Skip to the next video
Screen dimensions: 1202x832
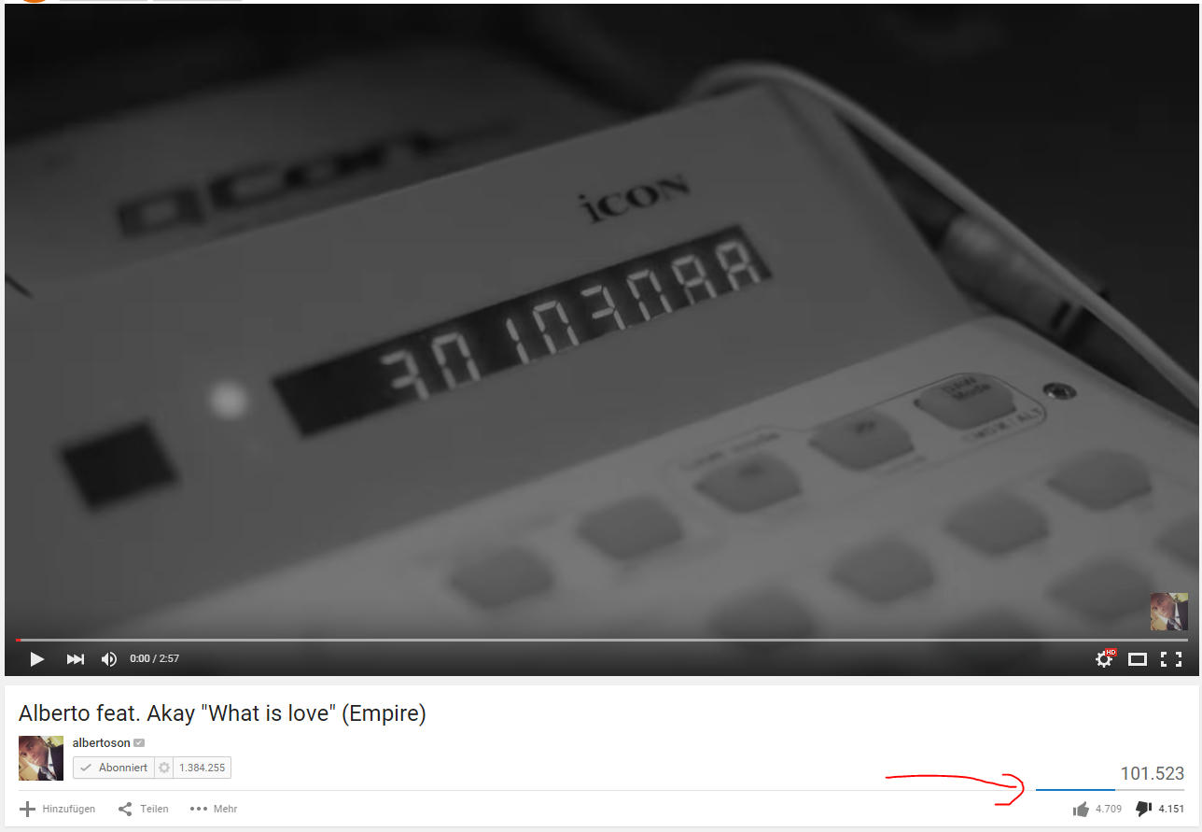pyautogui.click(x=76, y=659)
